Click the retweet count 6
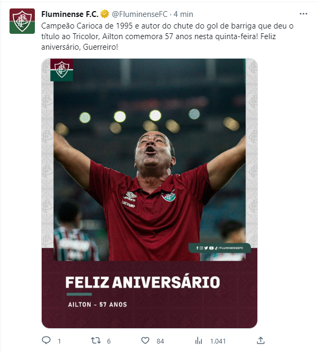 (109, 341)
